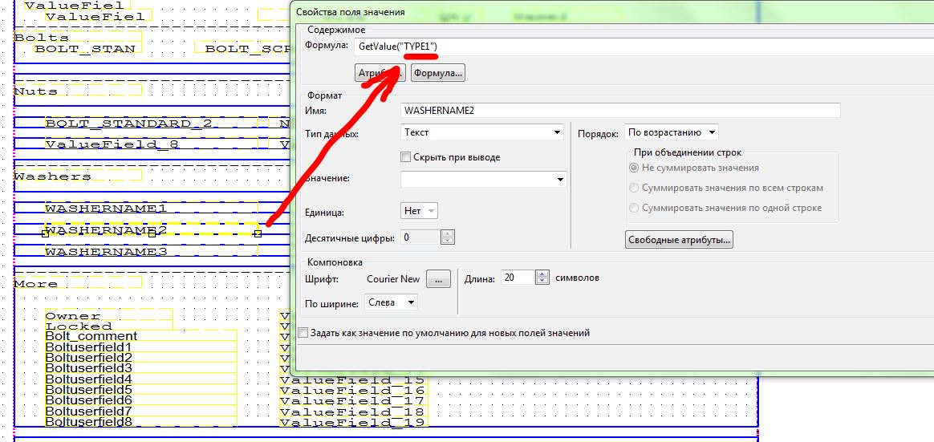934x442 pixels.
Task: Open the Порядок dropdown "По возрастанию"
Action: pyautogui.click(x=671, y=132)
